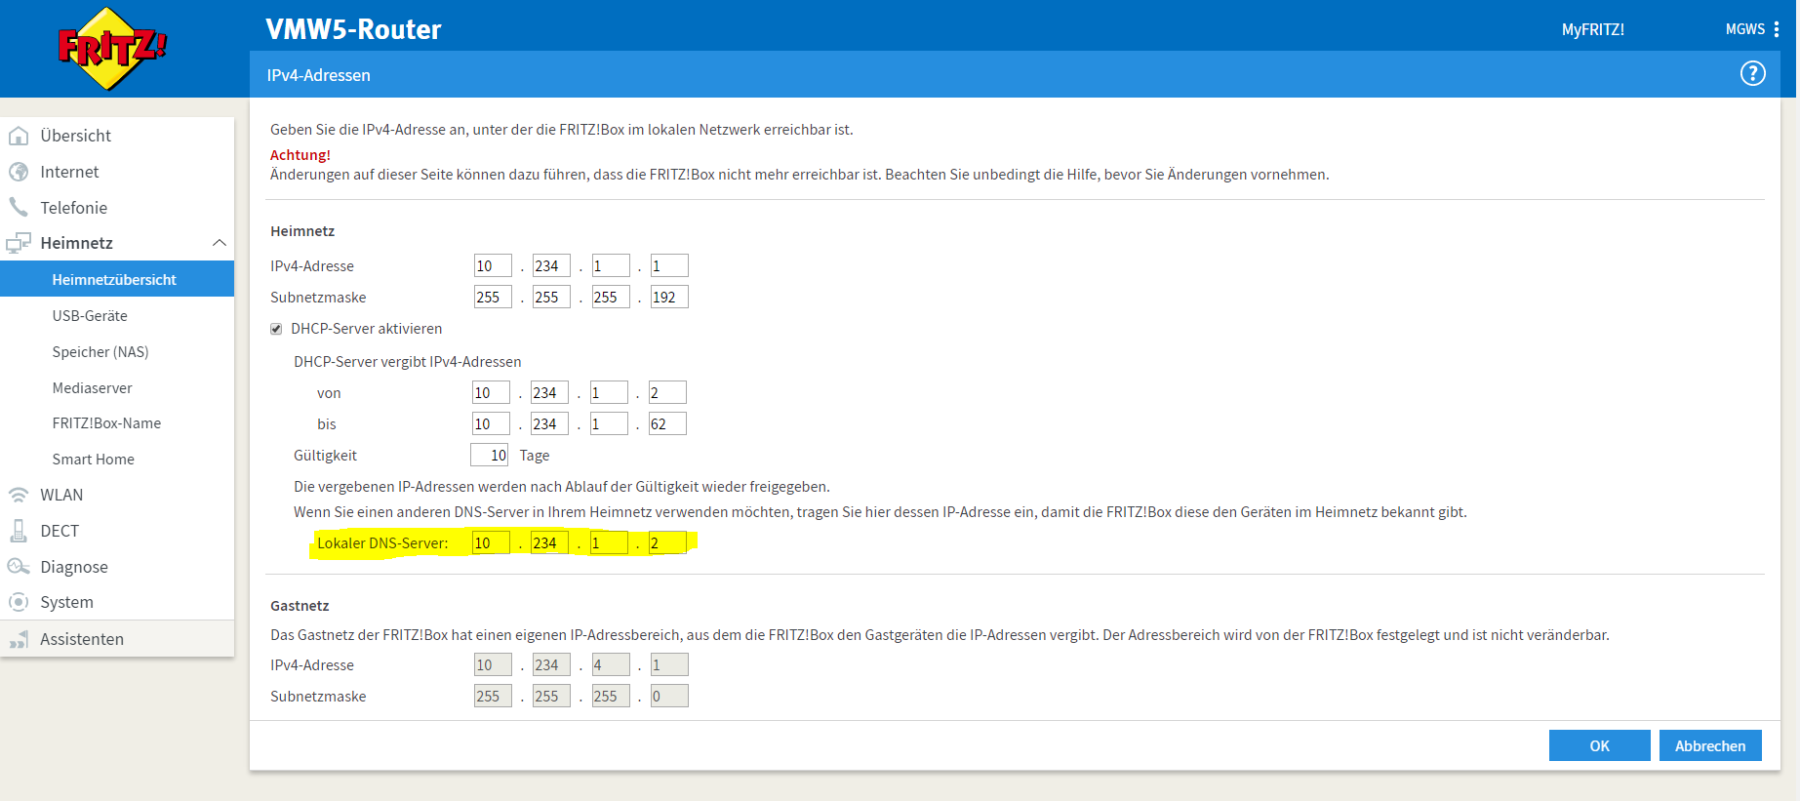The image size is (1800, 801).
Task: Click the OK button
Action: tap(1599, 745)
